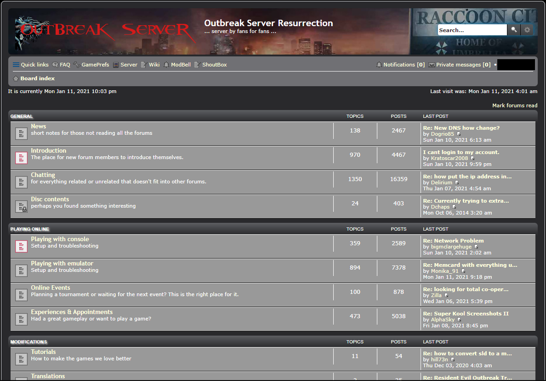Image resolution: width=546 pixels, height=381 pixels.
Task: Open last post 'Re: Super Kool Screenshots II'
Action: [x=466, y=314]
